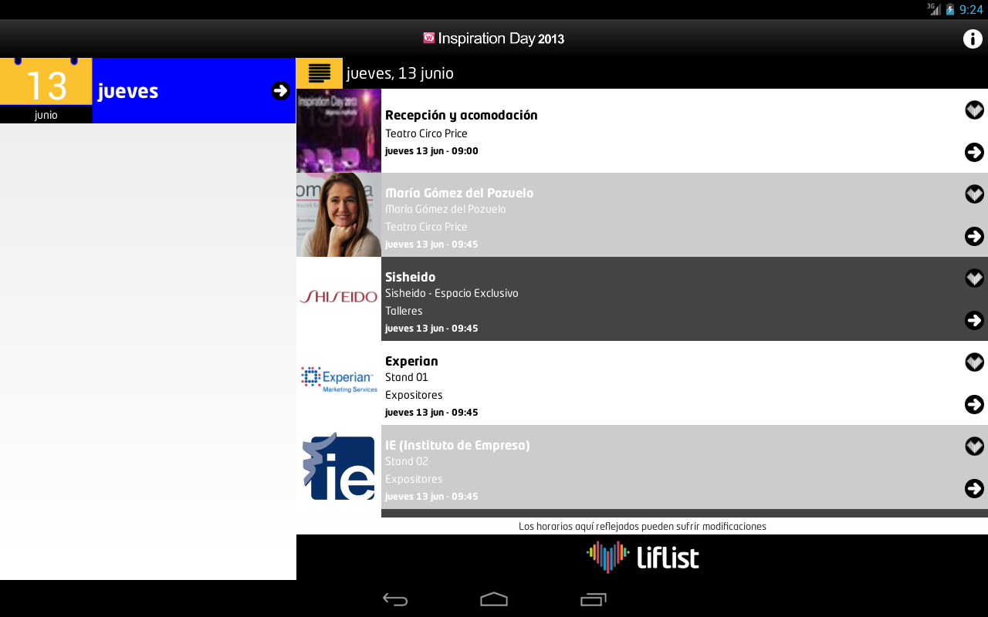988x617 pixels.
Task: Tap the agenda list icon beside date
Action: (x=320, y=73)
